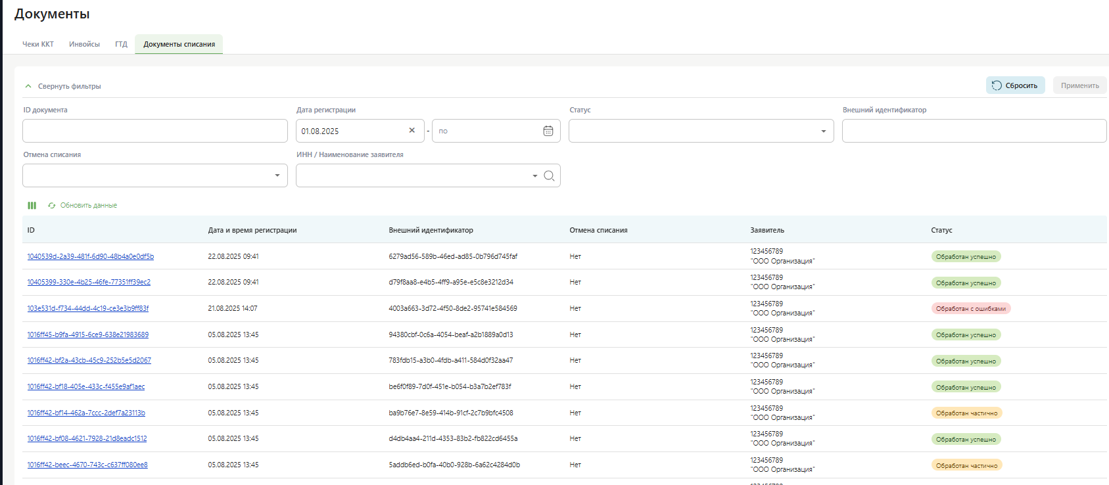Viewport: 1109px width, 485px height.
Task: Open document 1040539d-2a39-481f-6d90-48b4a0e0df5b
Action: click(x=90, y=256)
